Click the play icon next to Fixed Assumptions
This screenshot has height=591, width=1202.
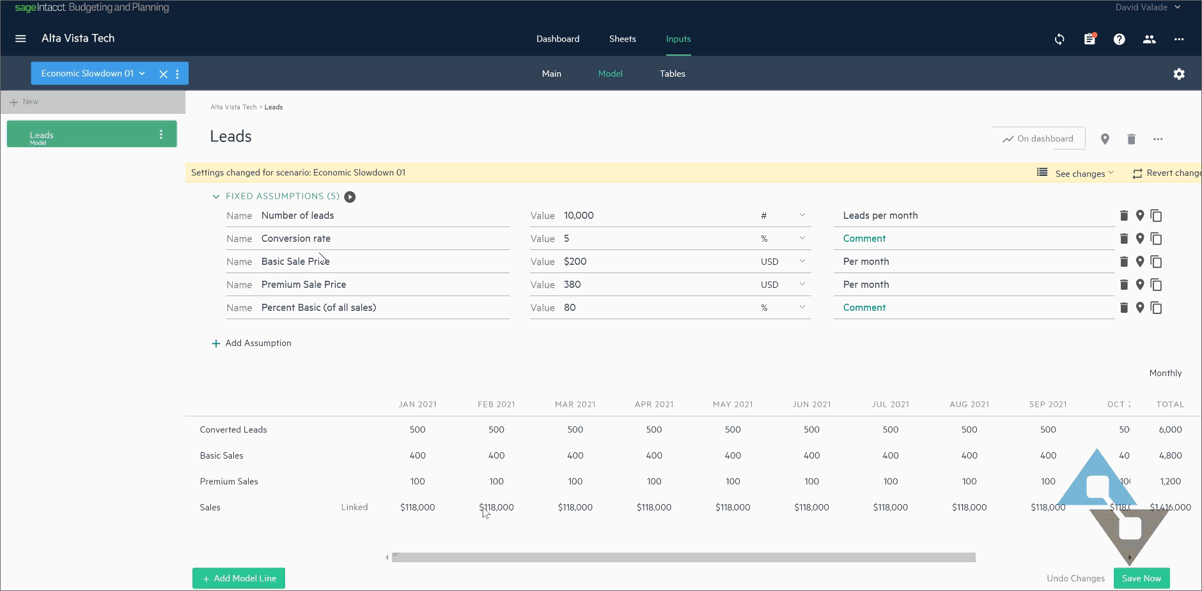tap(350, 197)
